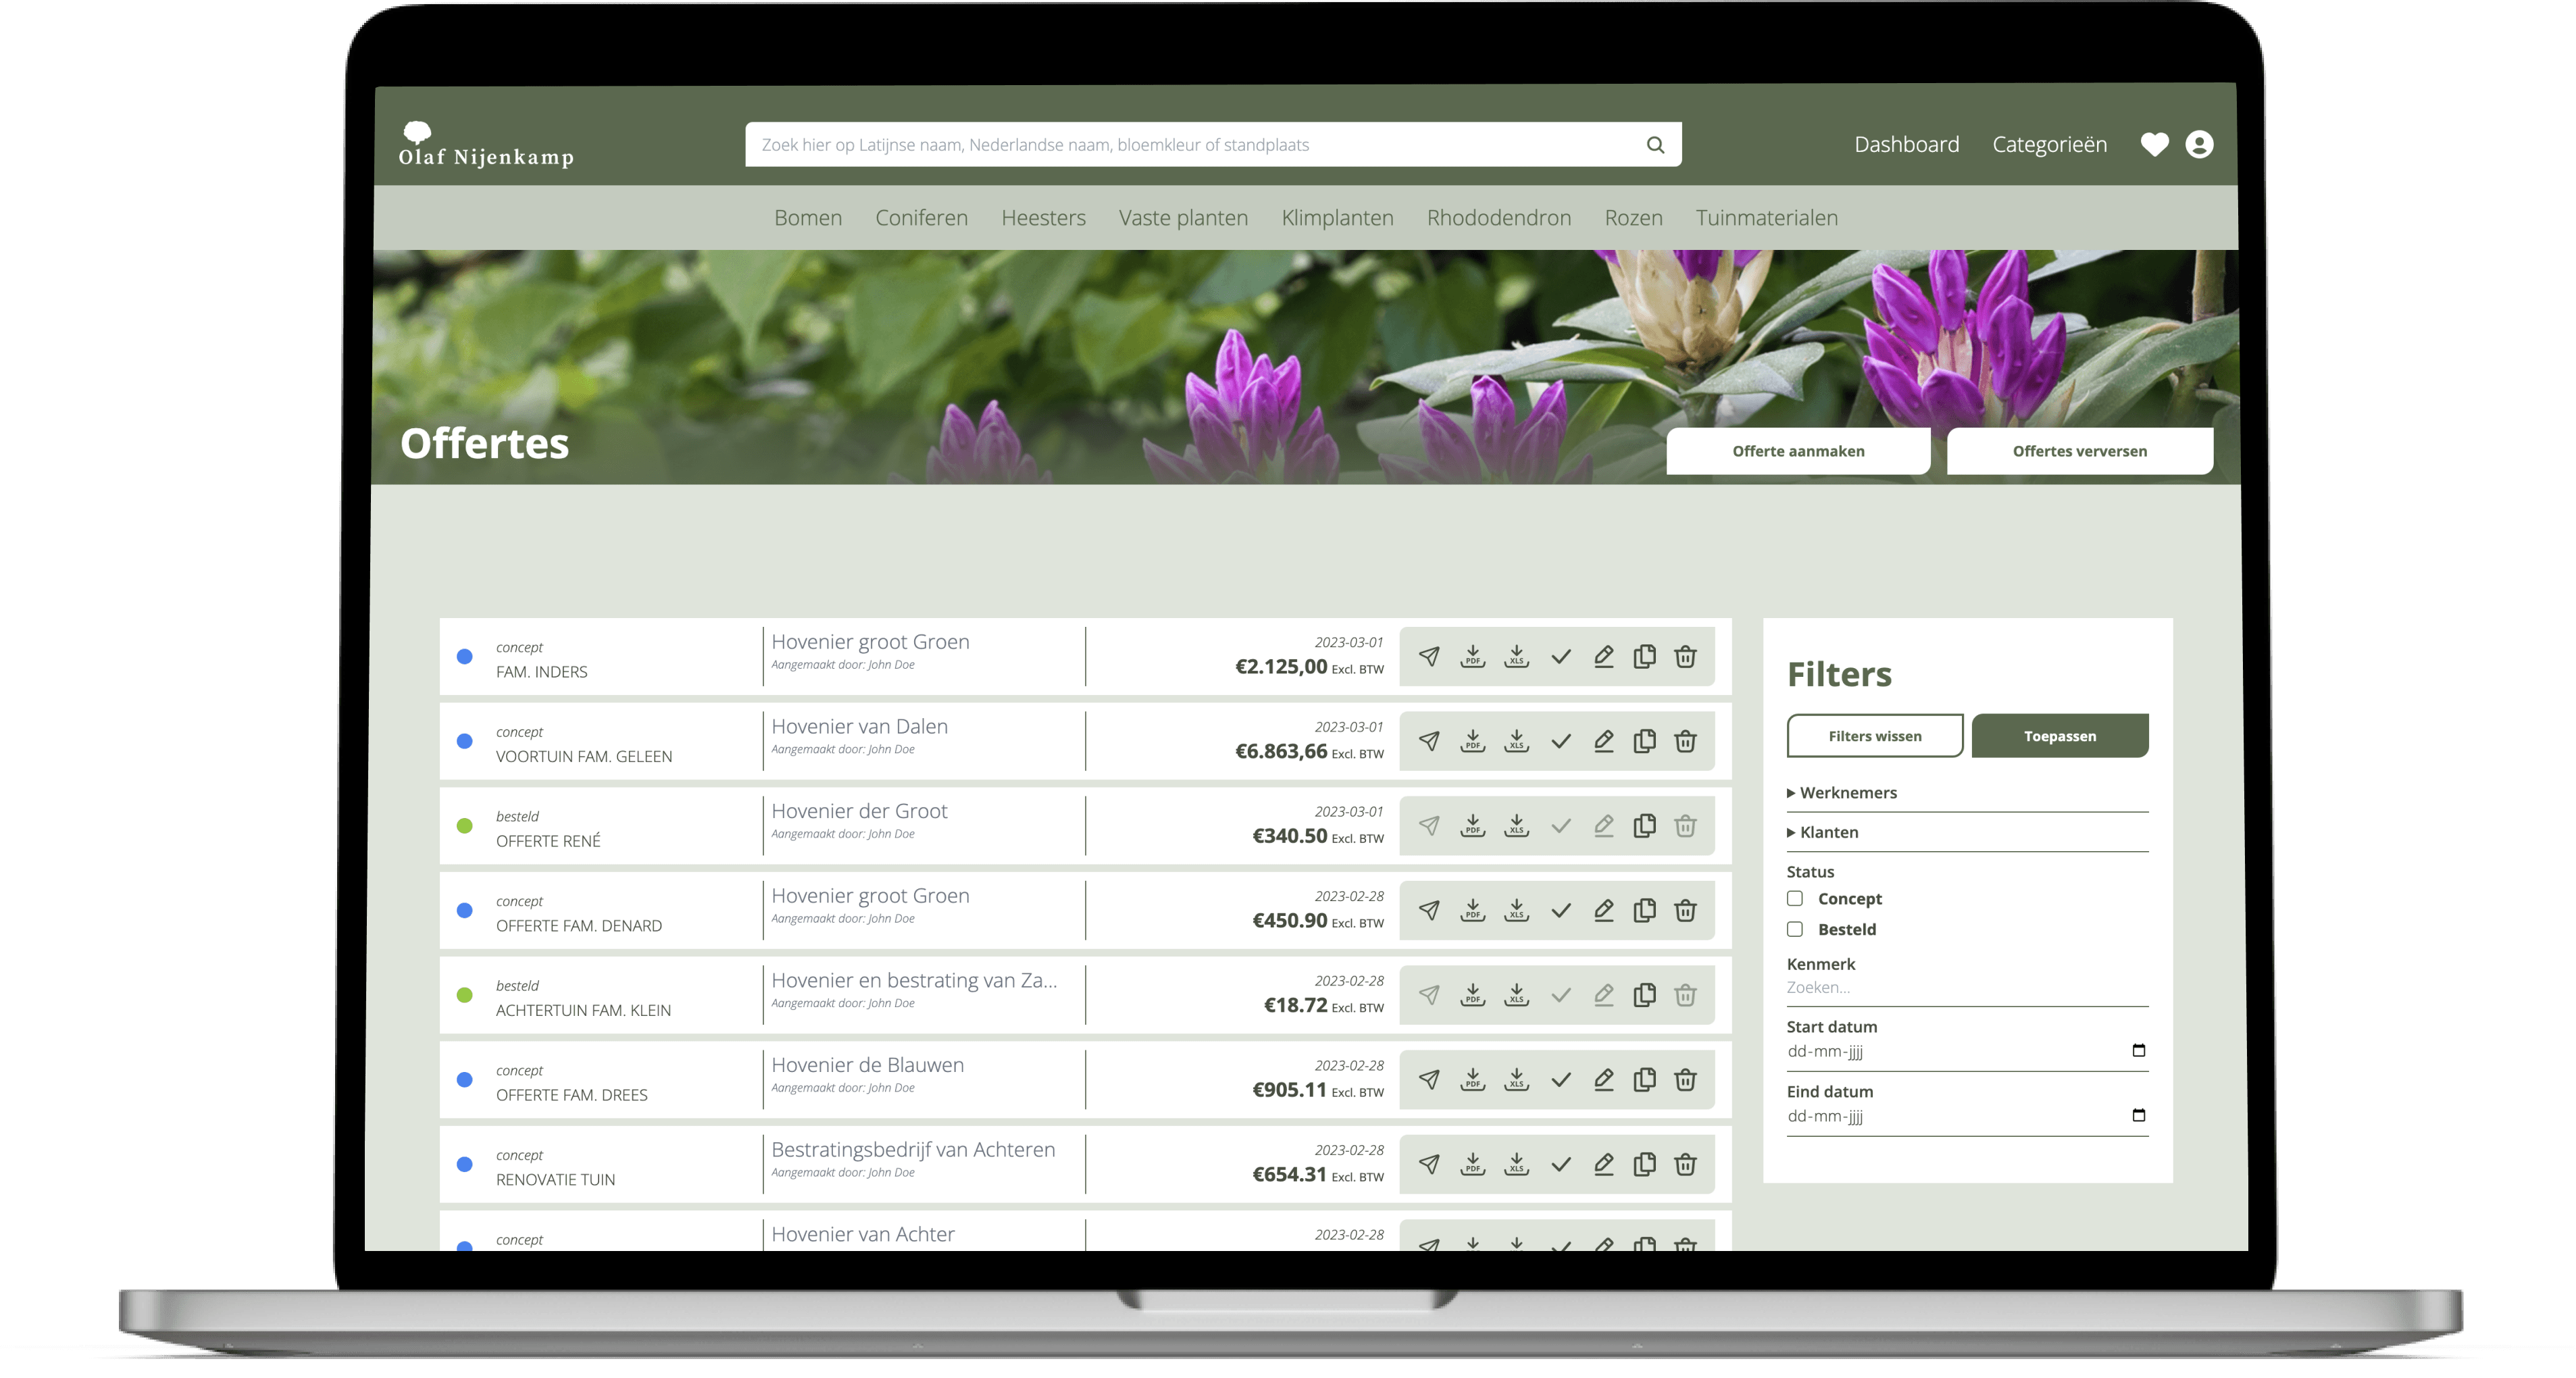Click the search magnifier icon

click(x=1656, y=145)
